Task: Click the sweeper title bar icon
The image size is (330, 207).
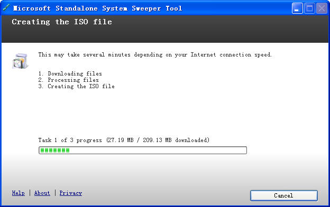Action: click(6, 8)
